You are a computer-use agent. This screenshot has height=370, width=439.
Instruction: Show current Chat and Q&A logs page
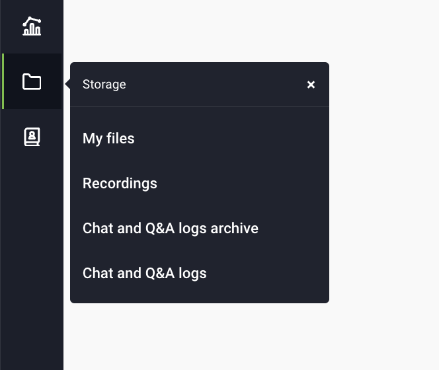coord(145,274)
